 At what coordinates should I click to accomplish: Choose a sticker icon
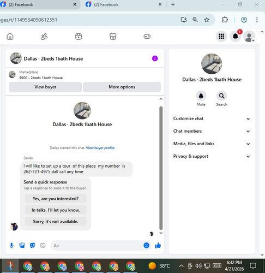[32, 245]
